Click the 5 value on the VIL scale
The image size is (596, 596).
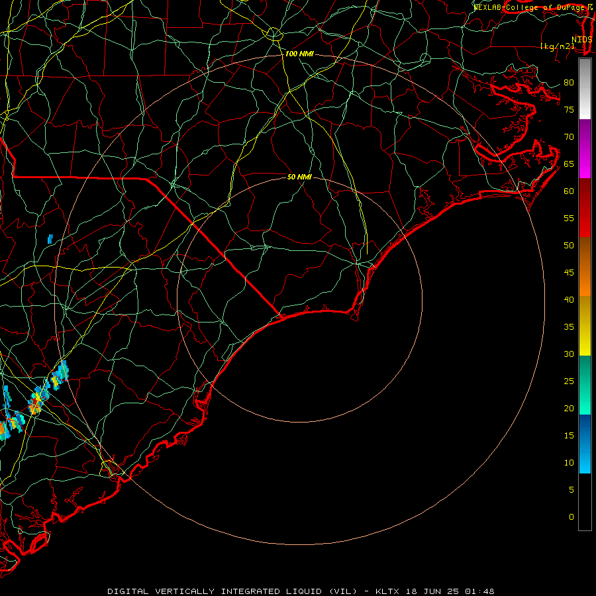571,489
